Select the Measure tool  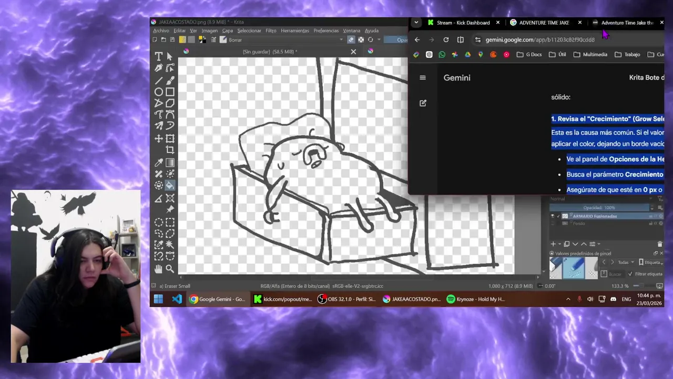158,198
